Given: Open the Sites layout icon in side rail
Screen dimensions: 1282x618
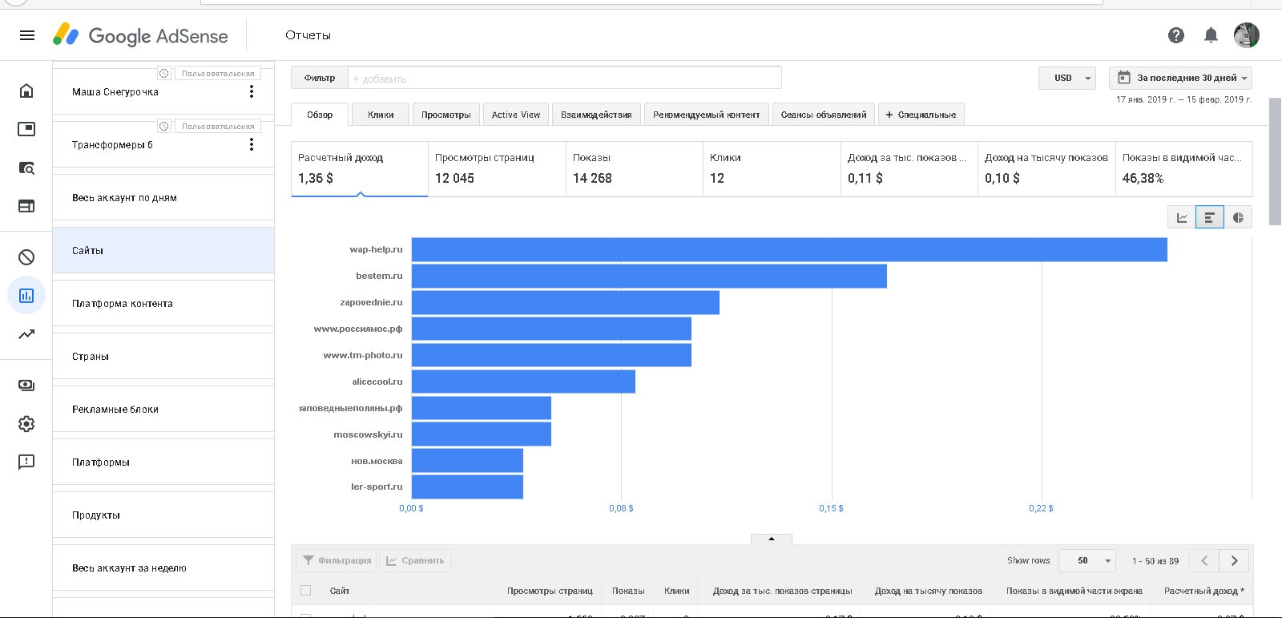Looking at the screenshot, I should 26,206.
